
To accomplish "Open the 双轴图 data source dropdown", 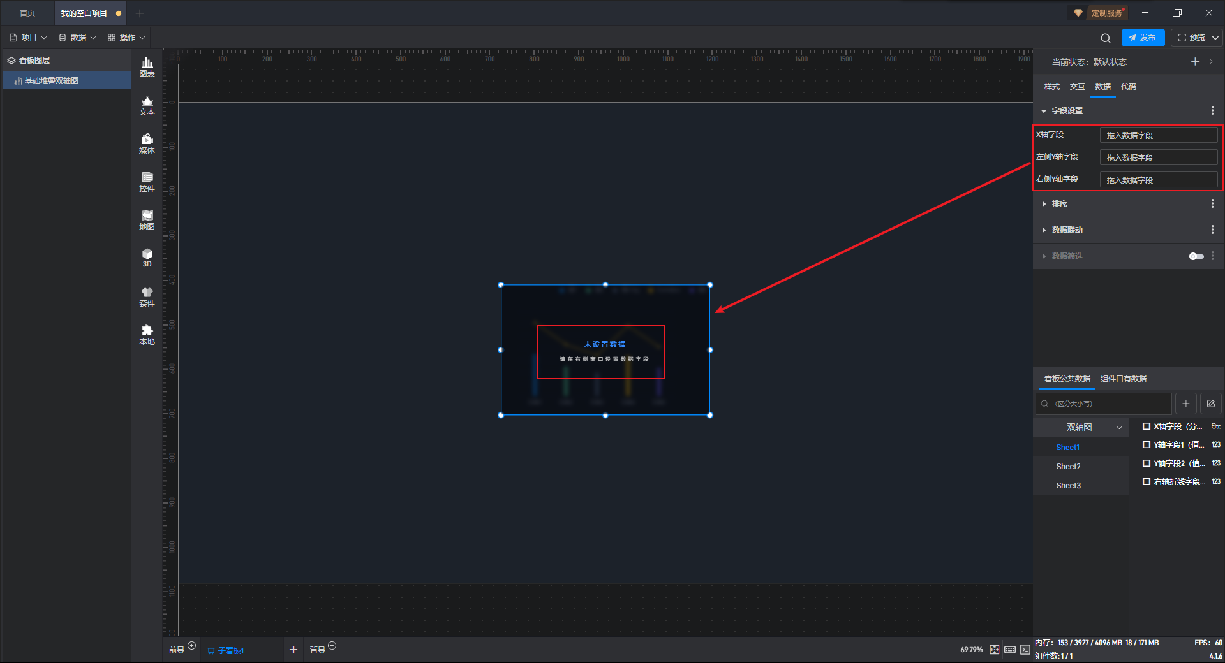I will [x=1081, y=427].
